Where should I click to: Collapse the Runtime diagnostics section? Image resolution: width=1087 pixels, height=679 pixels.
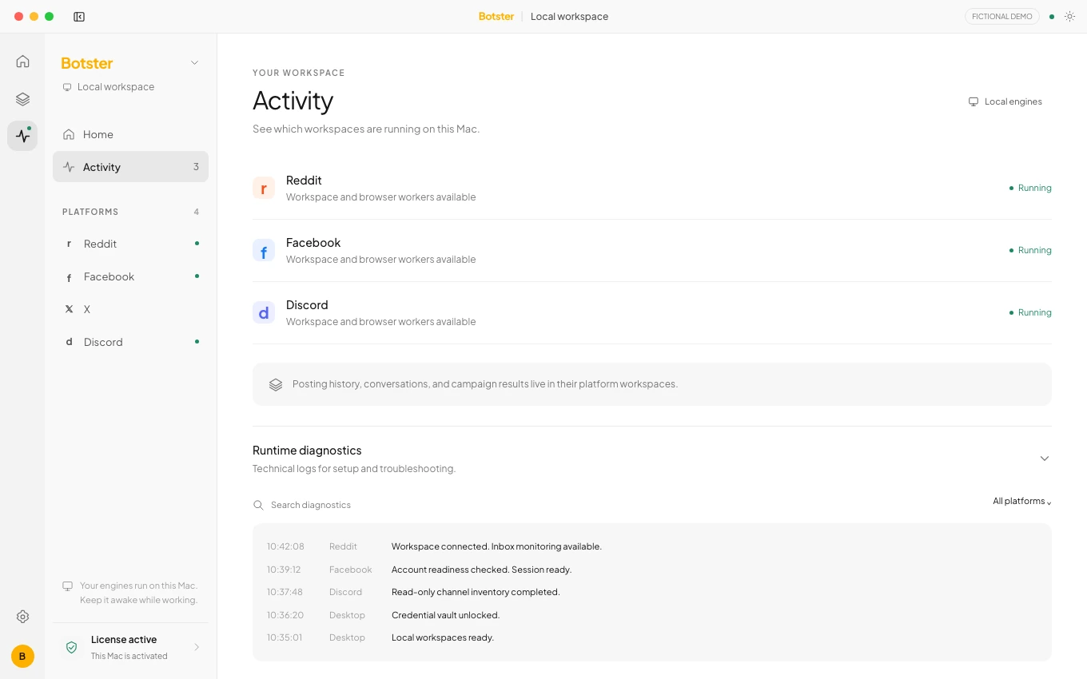point(1044,459)
